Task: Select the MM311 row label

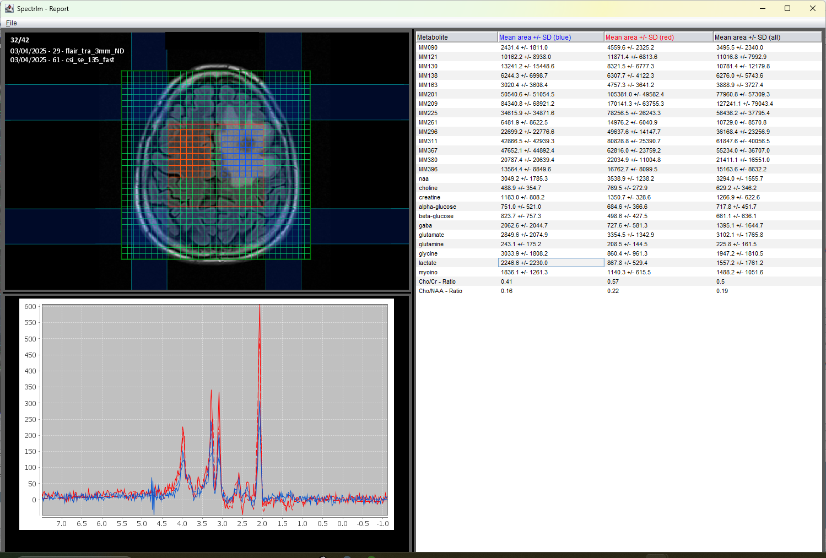Action: coord(428,141)
